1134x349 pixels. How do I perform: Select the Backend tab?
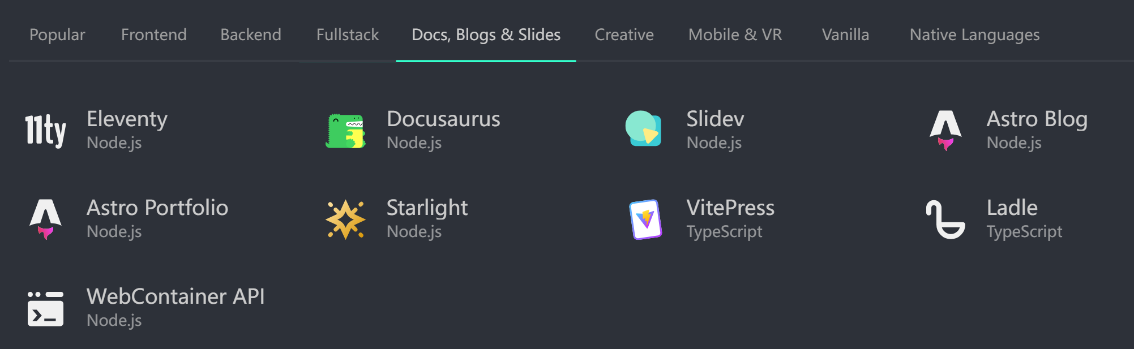tap(251, 35)
